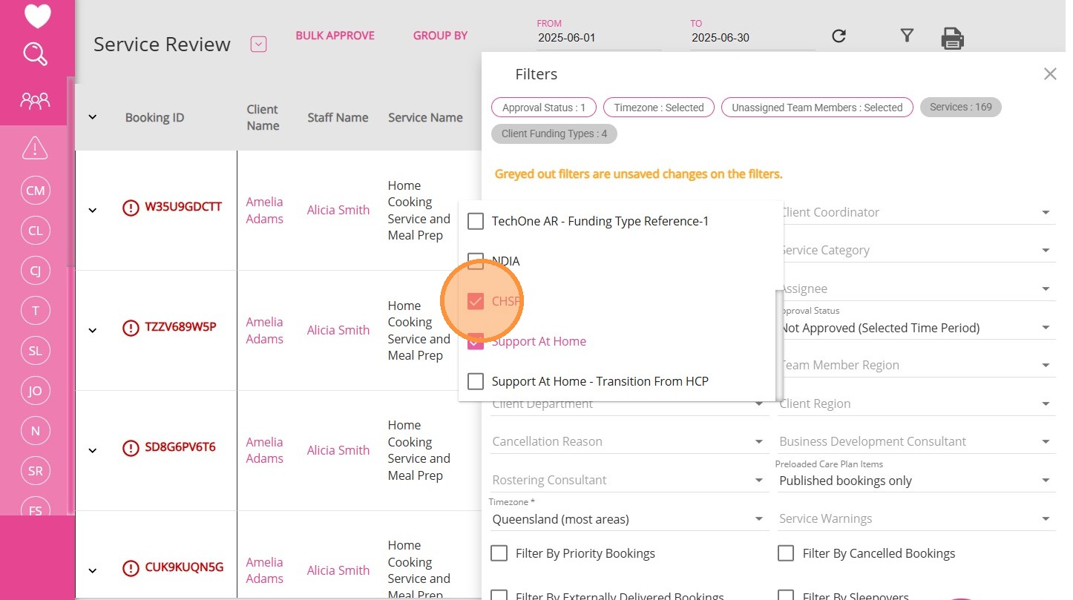1073x600 pixels.
Task: Enable Filter By Priority Bookings
Action: coord(500,553)
